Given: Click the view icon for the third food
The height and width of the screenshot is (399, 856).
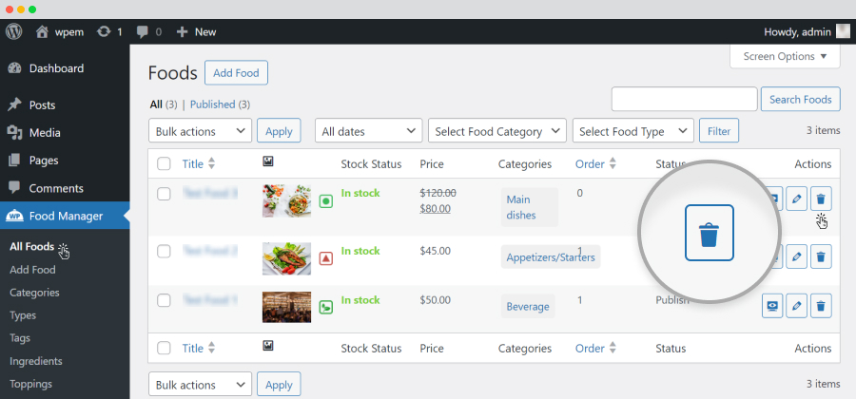Looking at the screenshot, I should coord(772,306).
